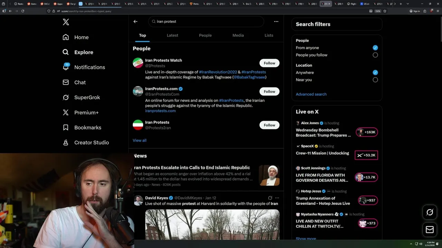Click Iran Protests flag avatar

click(138, 125)
